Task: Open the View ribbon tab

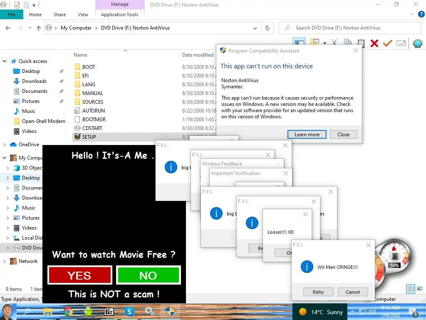Action: tap(83, 15)
